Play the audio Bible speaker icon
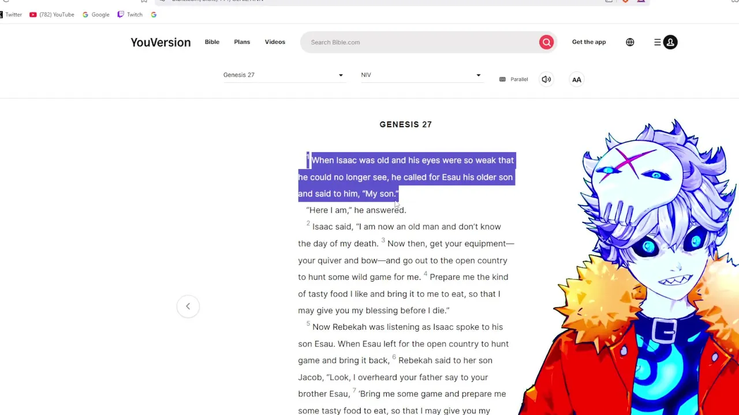The width and height of the screenshot is (739, 415). click(x=546, y=80)
